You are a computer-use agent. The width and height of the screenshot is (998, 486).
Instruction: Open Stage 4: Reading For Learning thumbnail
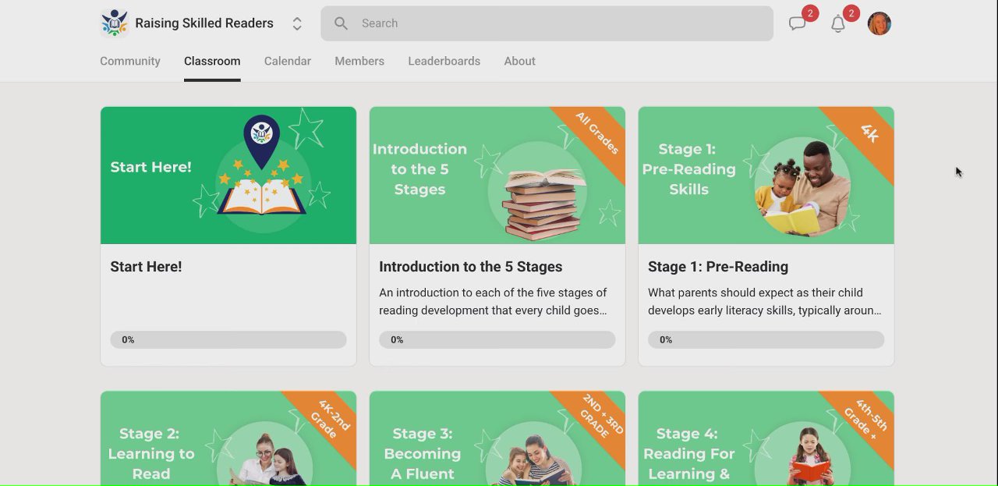[x=766, y=438]
